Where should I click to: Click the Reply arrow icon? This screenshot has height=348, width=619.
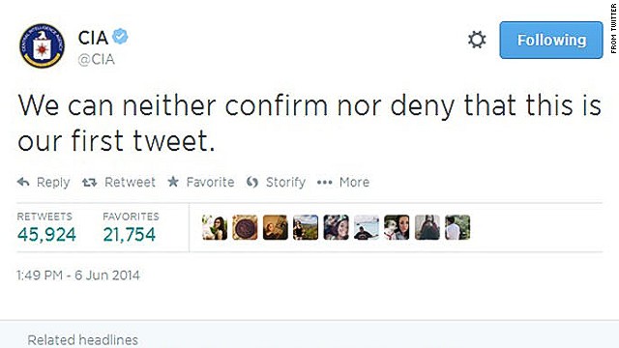23,182
